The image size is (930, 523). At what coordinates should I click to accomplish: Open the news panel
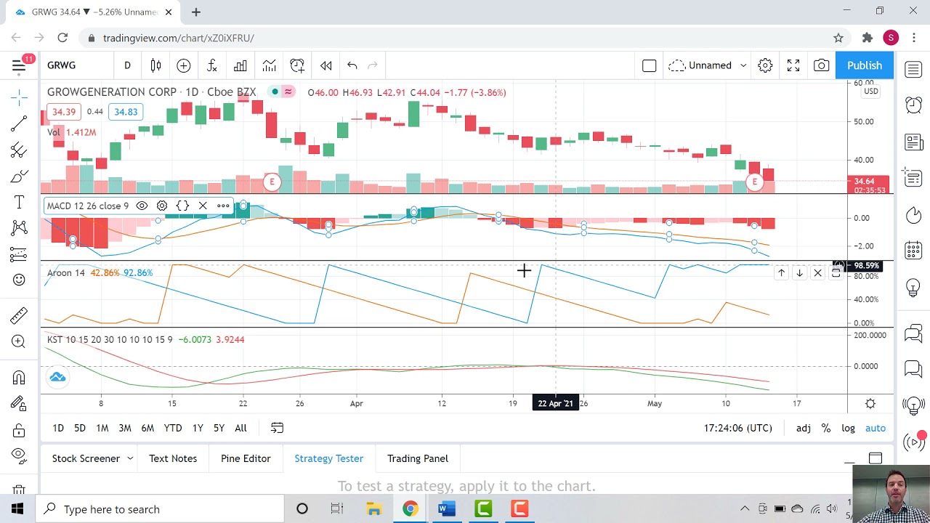point(913,142)
